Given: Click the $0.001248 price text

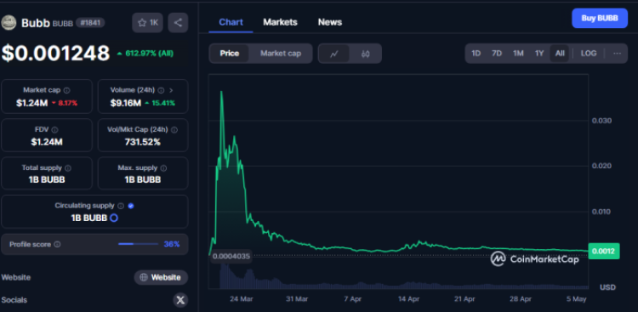Looking at the screenshot, I should pyautogui.click(x=56, y=54).
